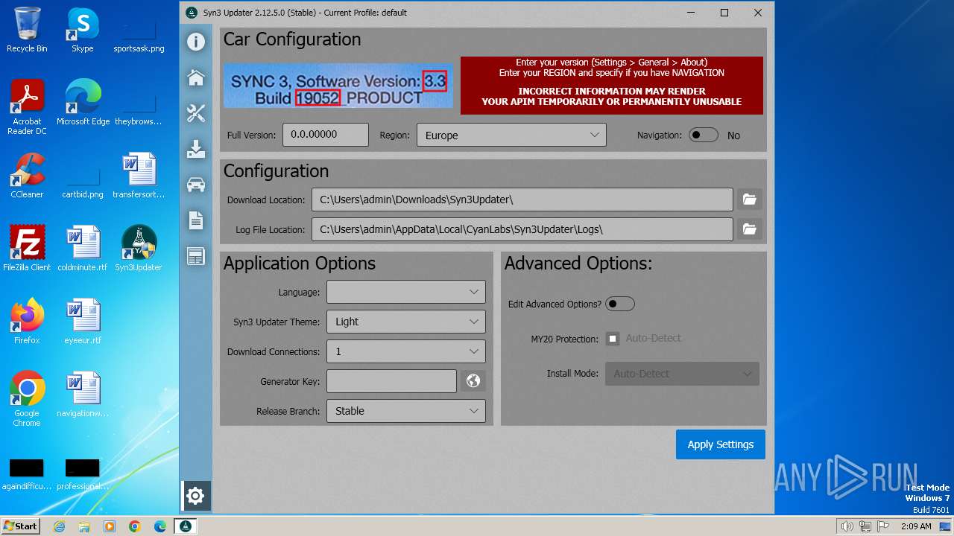Expand the Install Mode dropdown
This screenshot has height=536, width=954.
[682, 374]
